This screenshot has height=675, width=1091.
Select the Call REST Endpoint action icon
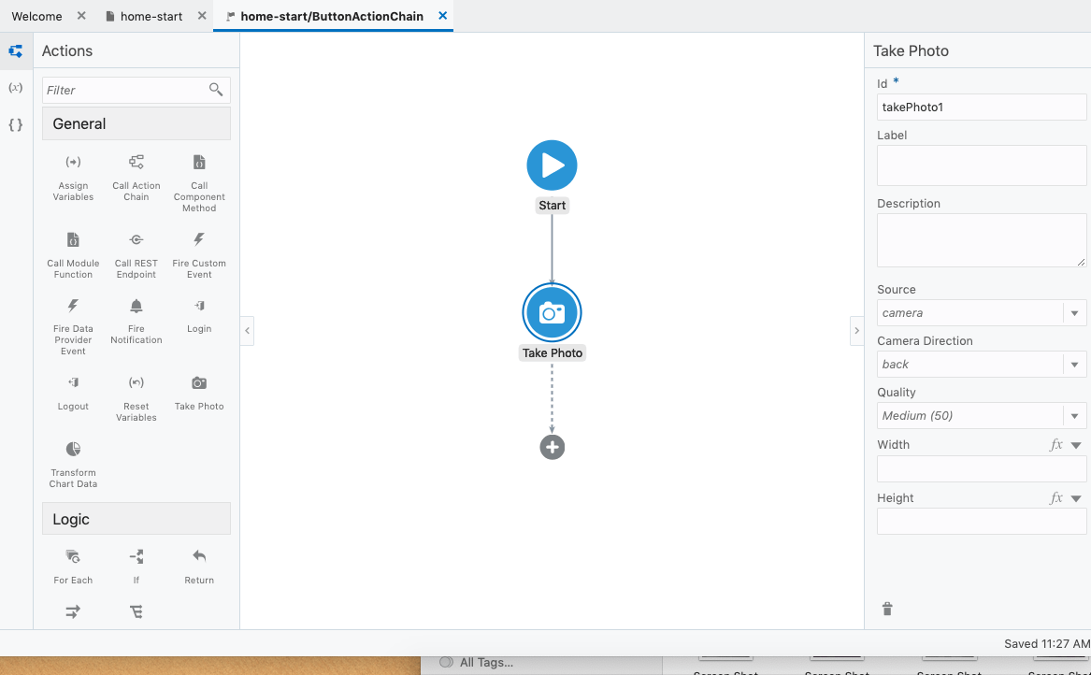click(x=136, y=240)
